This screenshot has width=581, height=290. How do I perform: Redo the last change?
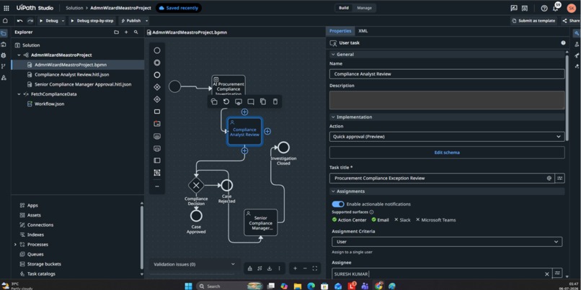(x=30, y=21)
